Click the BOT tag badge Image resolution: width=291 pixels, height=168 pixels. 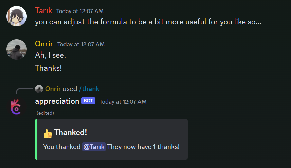(x=88, y=101)
